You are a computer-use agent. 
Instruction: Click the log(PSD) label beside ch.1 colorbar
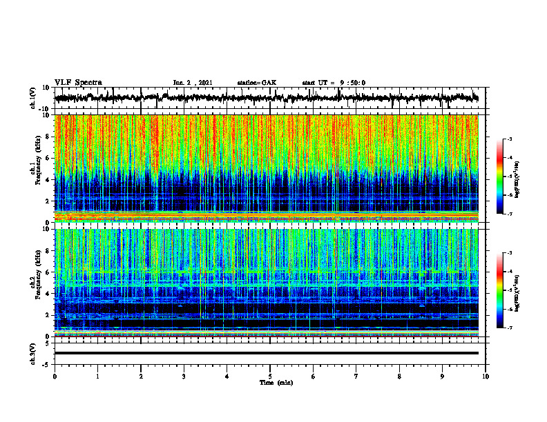pyautogui.click(x=517, y=179)
